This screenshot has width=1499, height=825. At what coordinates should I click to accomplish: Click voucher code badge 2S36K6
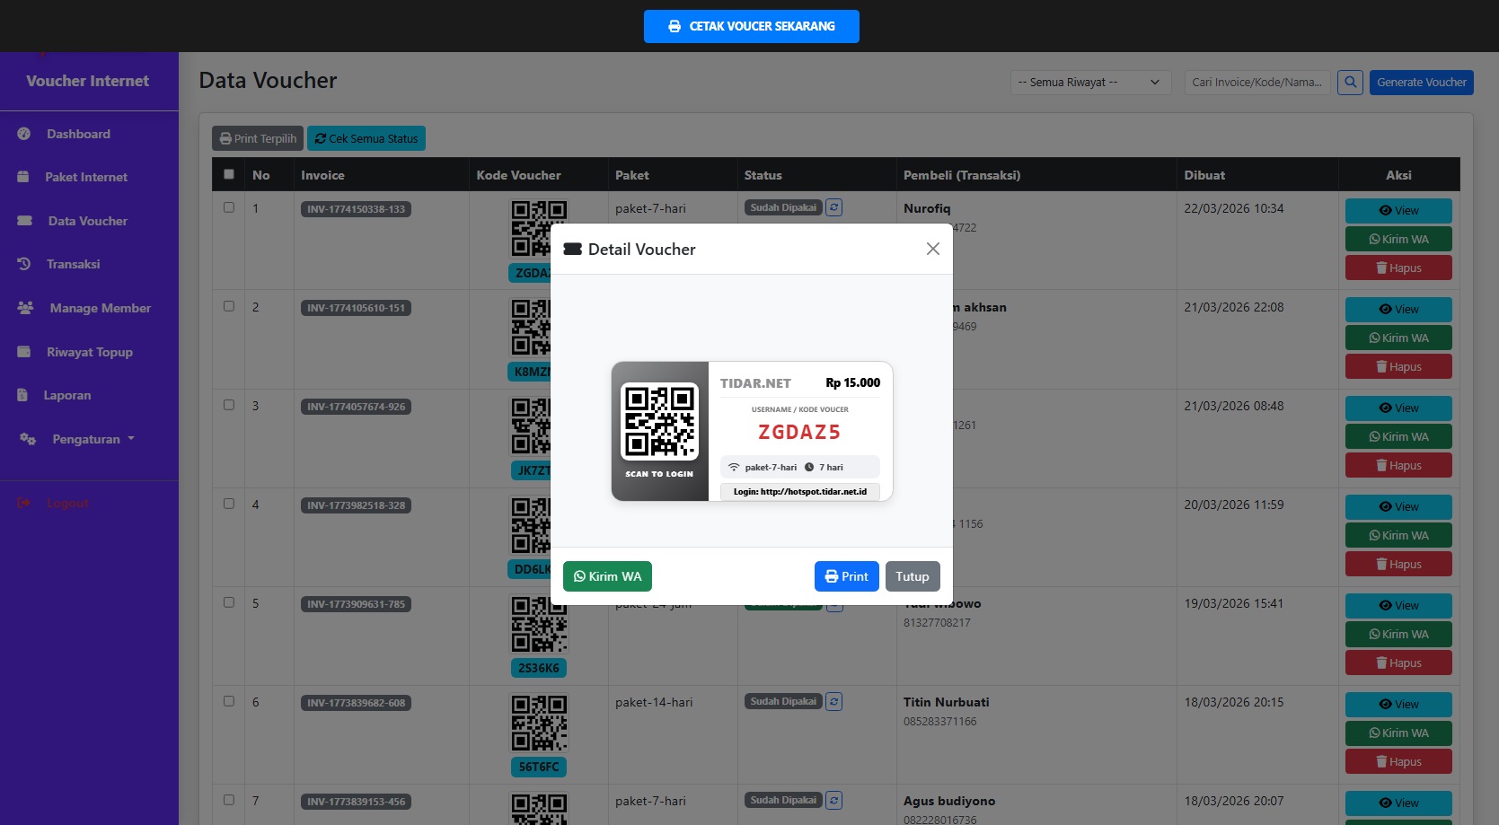[539, 668]
